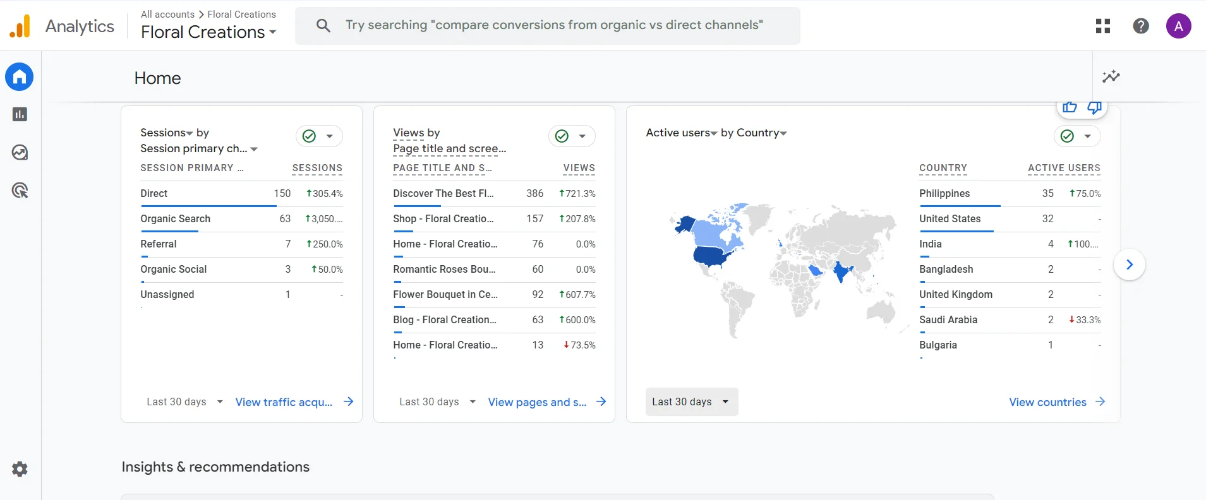This screenshot has height=500, width=1206.
Task: Click Floral Creations breadcrumb link
Action: tap(241, 14)
